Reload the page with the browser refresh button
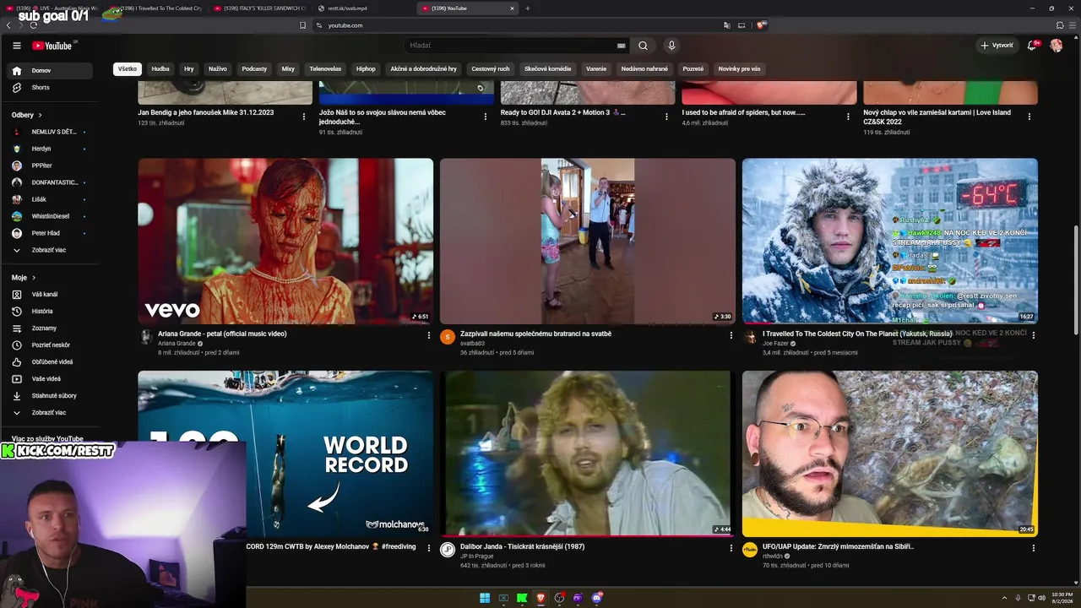 tap(34, 25)
